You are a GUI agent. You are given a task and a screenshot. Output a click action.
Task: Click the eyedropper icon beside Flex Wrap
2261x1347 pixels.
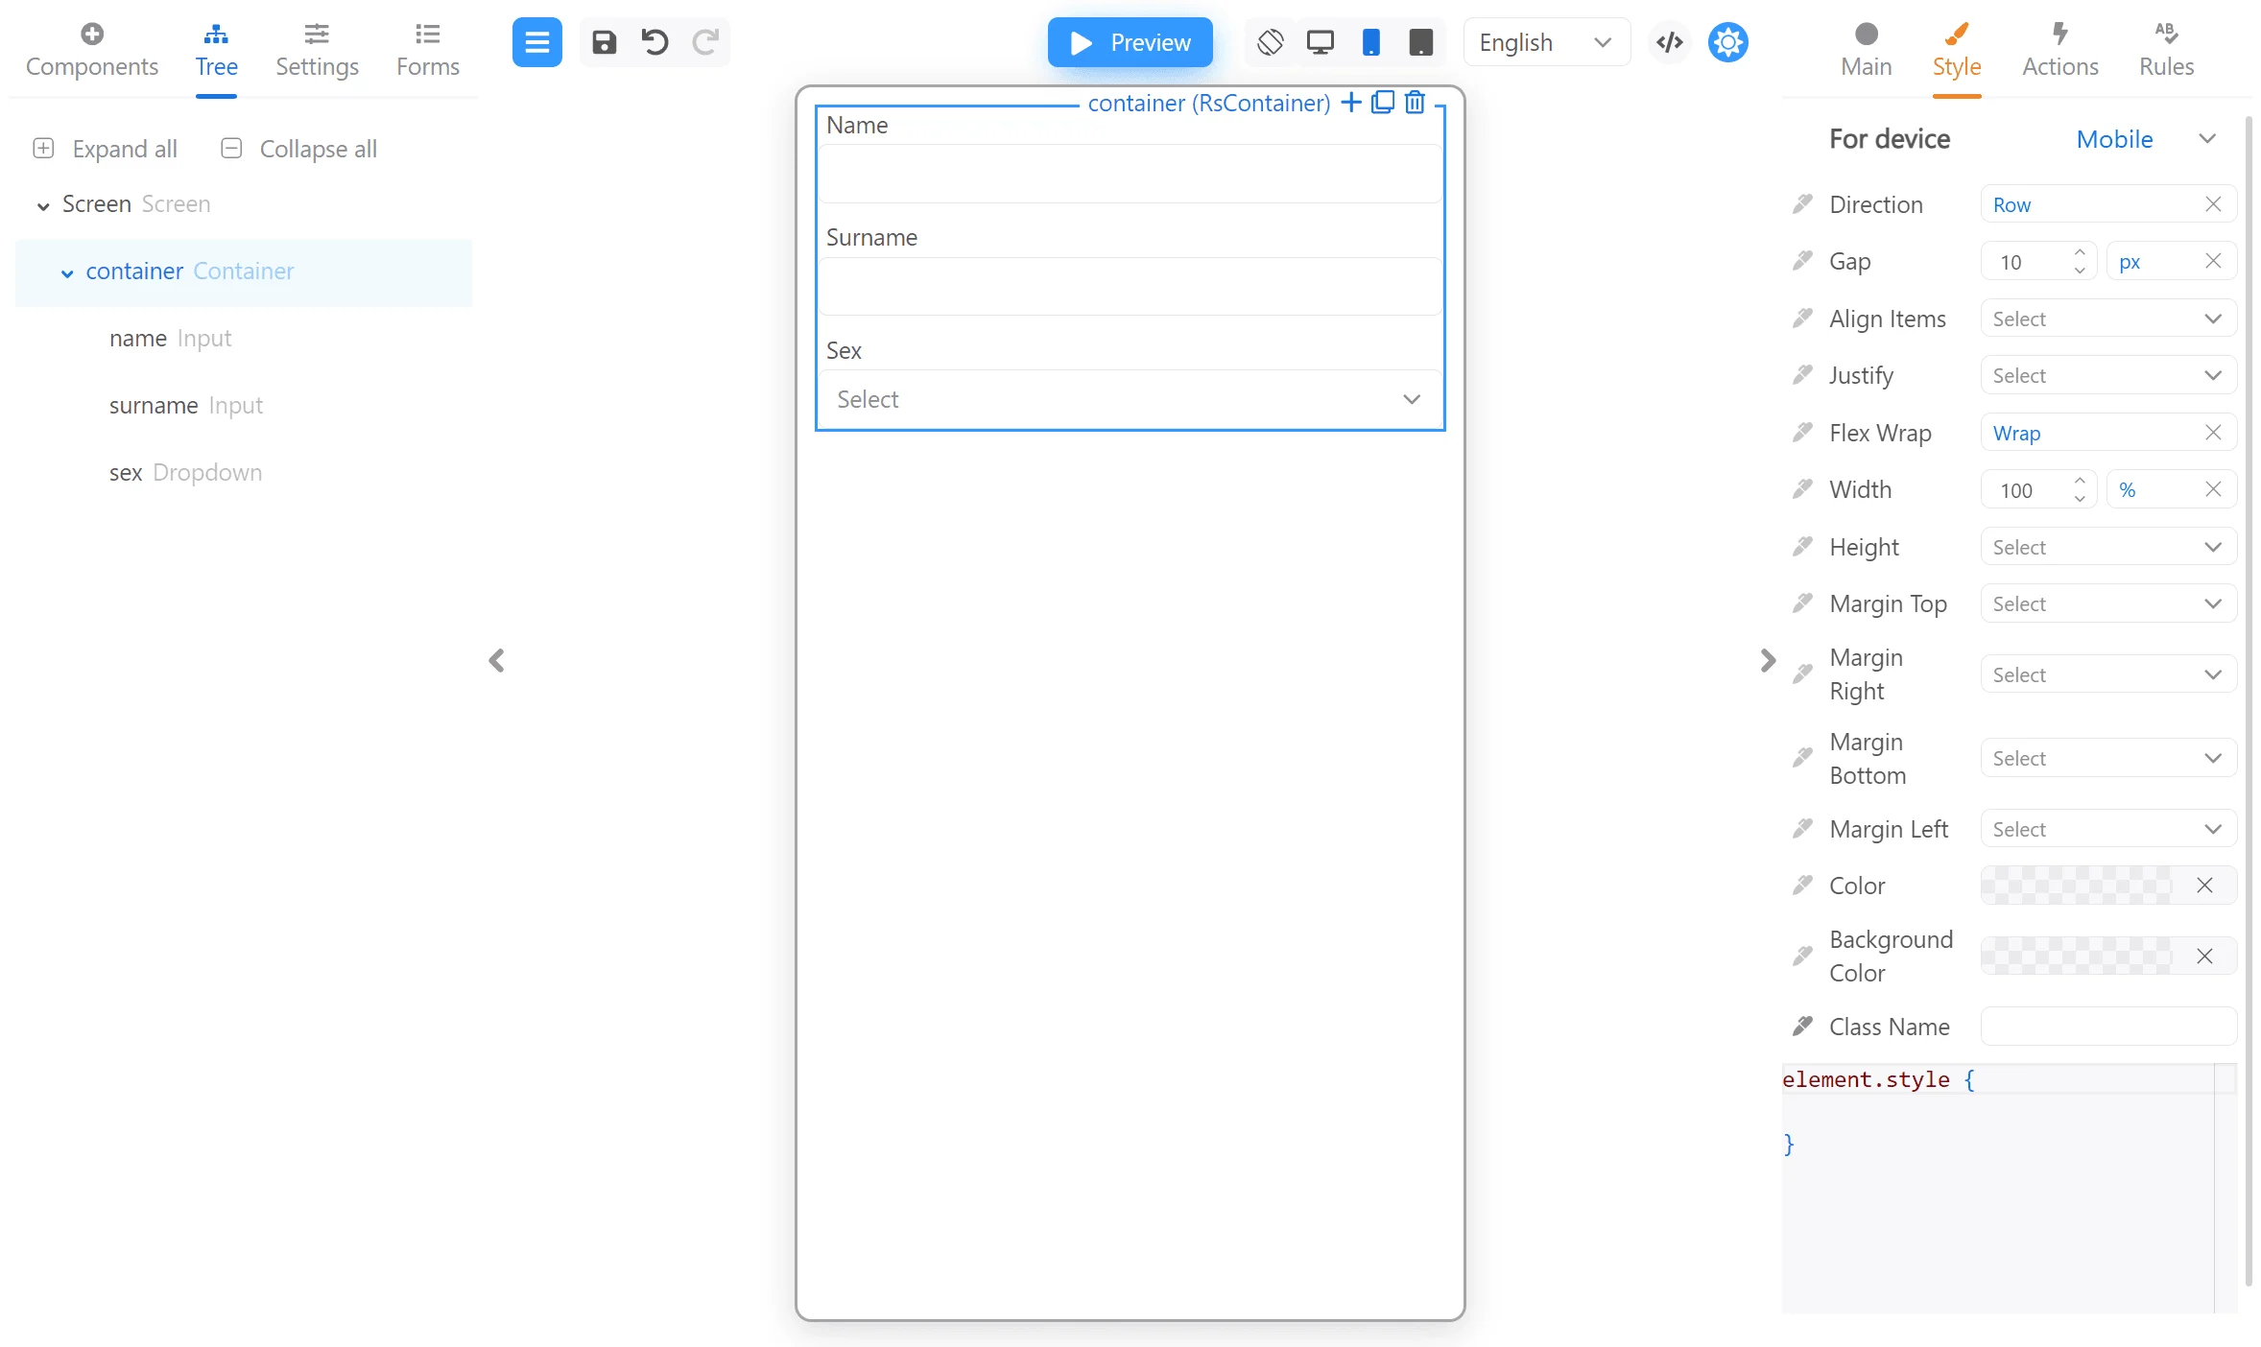(x=1802, y=433)
